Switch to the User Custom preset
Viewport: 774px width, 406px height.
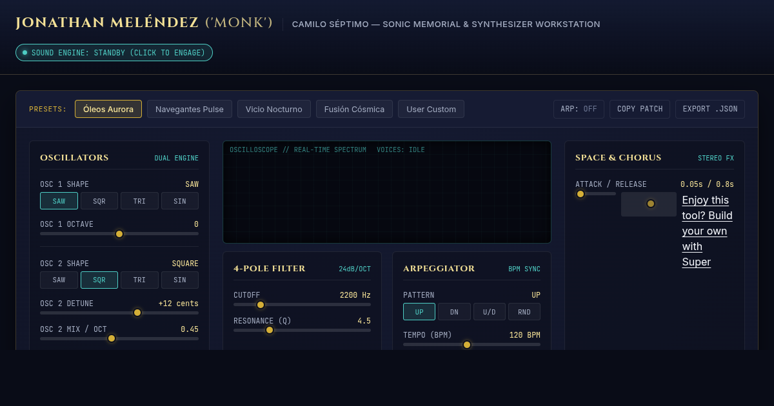(431, 109)
